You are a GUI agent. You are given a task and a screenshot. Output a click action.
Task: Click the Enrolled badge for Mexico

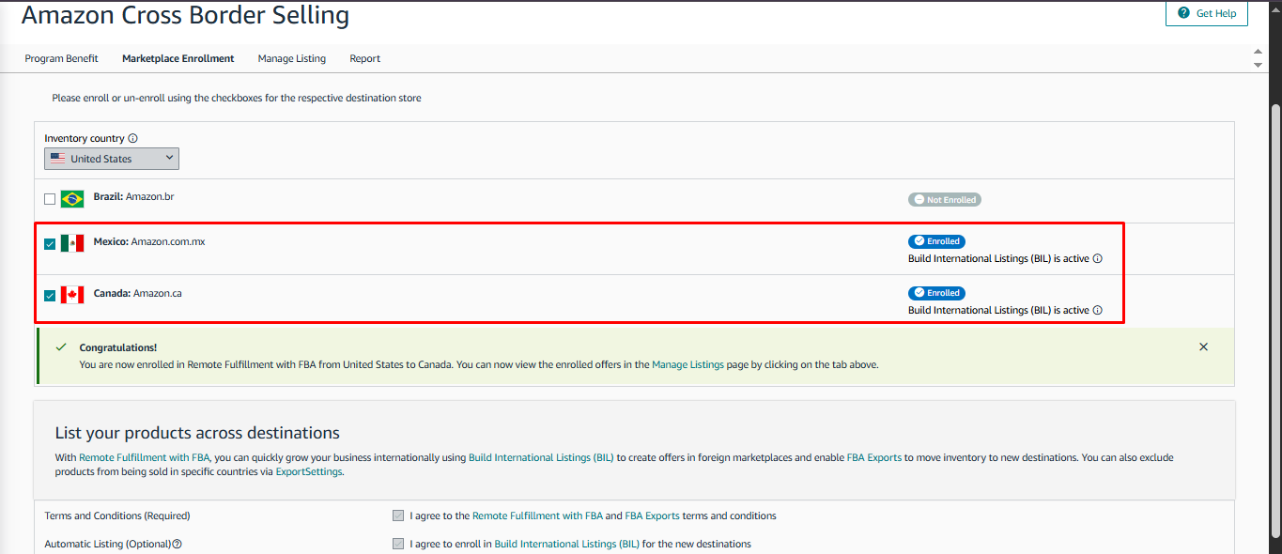pos(936,241)
